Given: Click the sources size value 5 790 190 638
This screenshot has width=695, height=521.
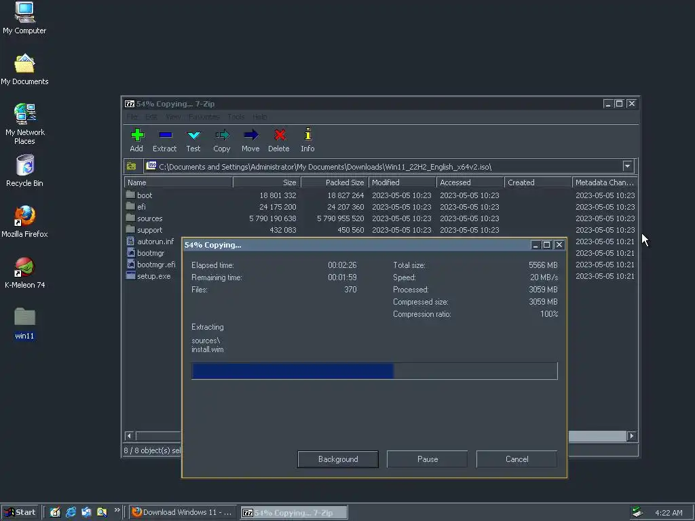Looking at the screenshot, I should pos(273,218).
